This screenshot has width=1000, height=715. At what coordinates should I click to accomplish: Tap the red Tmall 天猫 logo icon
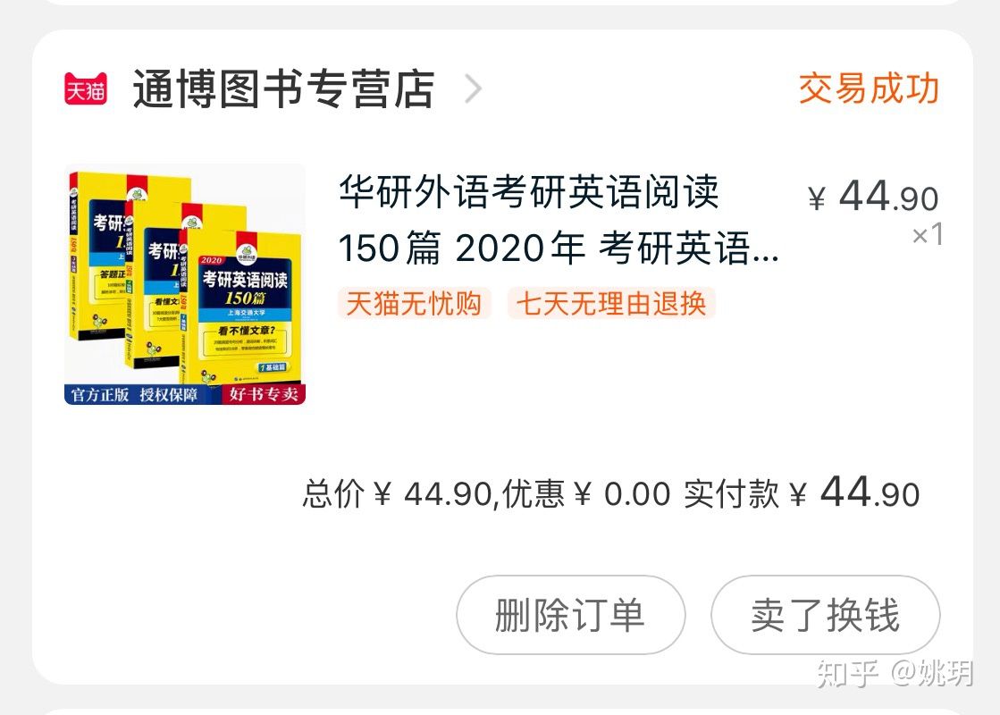(86, 89)
